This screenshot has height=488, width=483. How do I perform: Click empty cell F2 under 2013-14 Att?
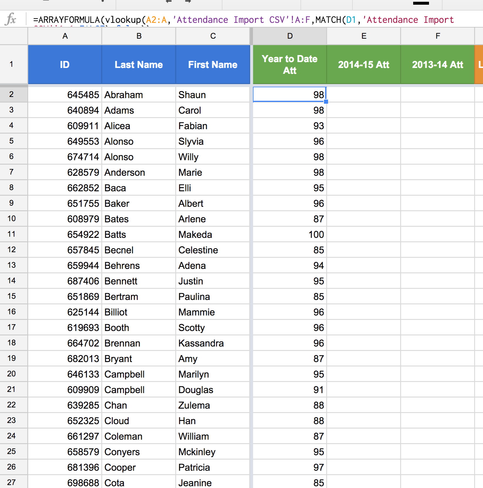(x=438, y=95)
